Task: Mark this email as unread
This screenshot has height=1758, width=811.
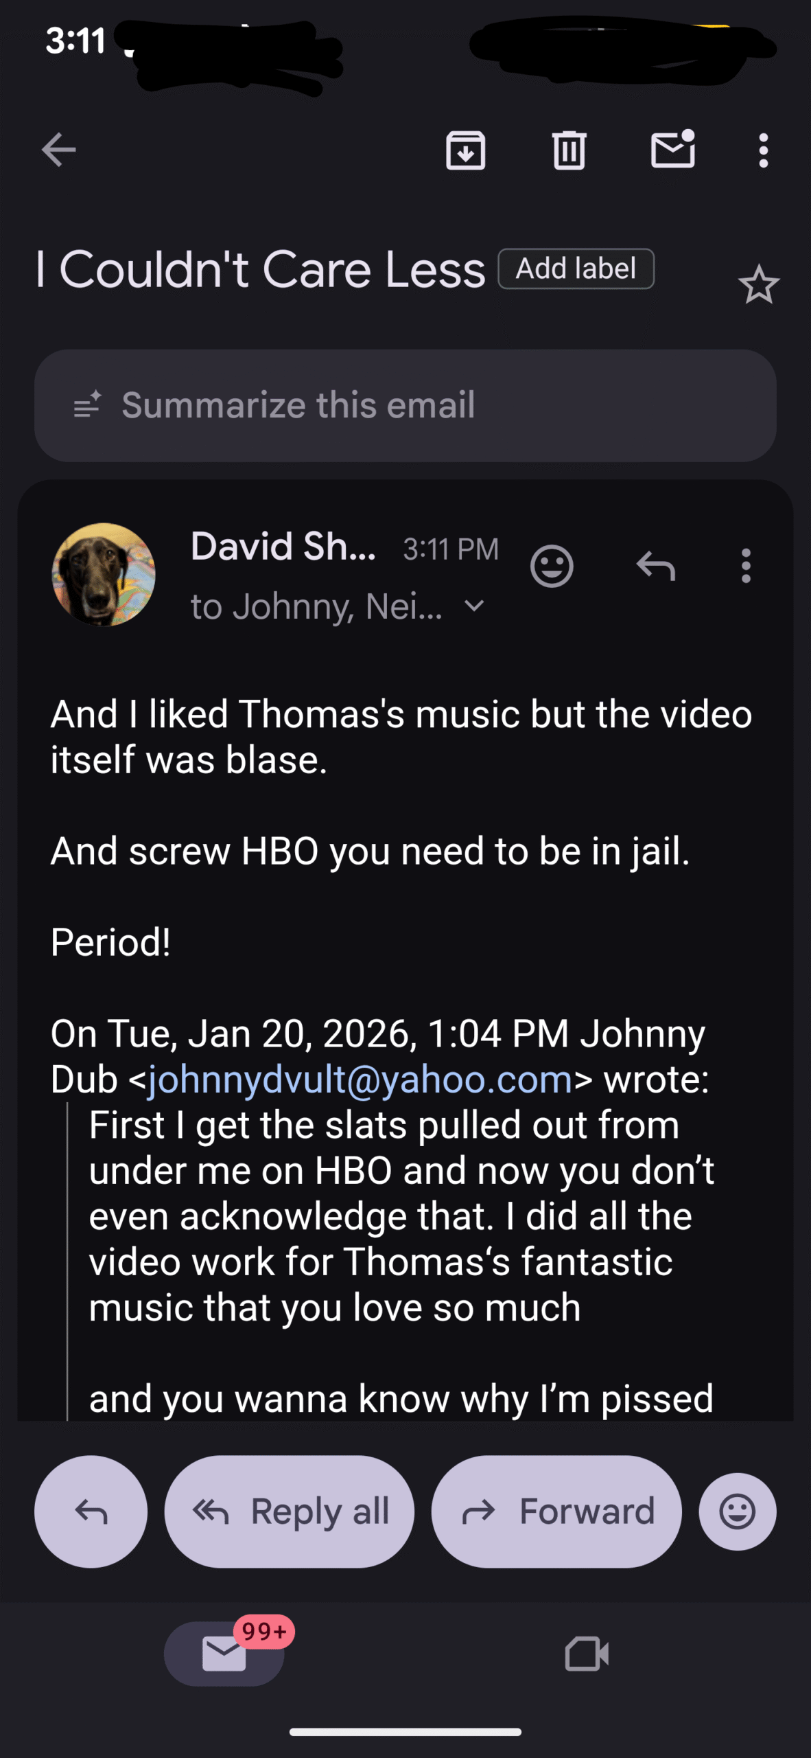Action: click(672, 150)
